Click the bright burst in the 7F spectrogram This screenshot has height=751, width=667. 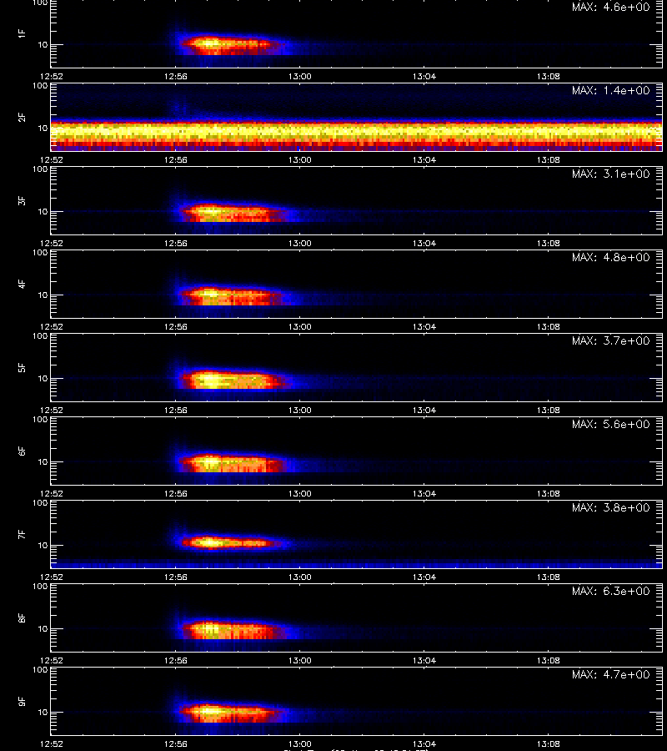(232, 542)
